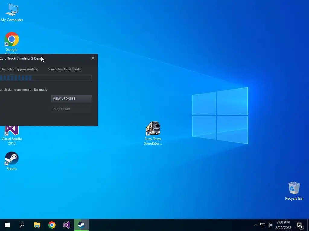
Task: Launch Chrome from the taskbar
Action: click(x=52, y=225)
